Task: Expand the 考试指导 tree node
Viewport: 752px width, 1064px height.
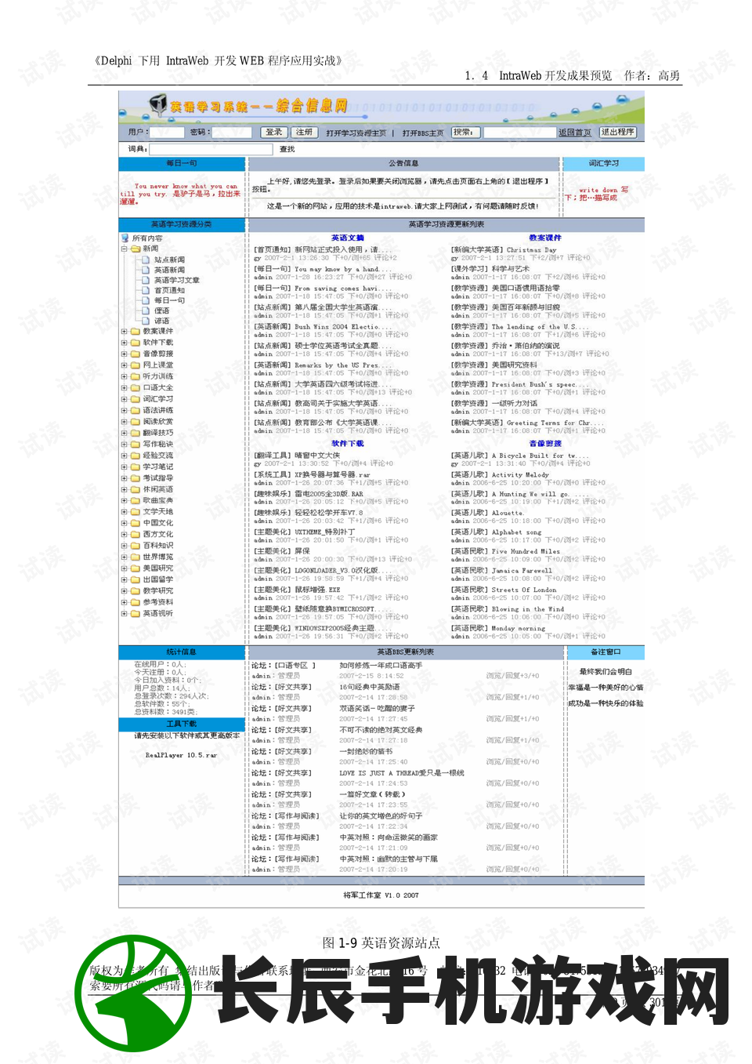Action: 124,478
